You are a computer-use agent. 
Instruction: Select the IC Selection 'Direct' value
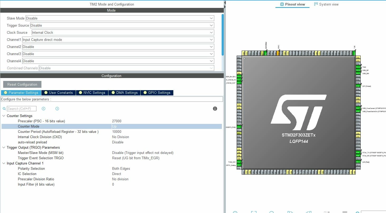pyautogui.click(x=117, y=174)
